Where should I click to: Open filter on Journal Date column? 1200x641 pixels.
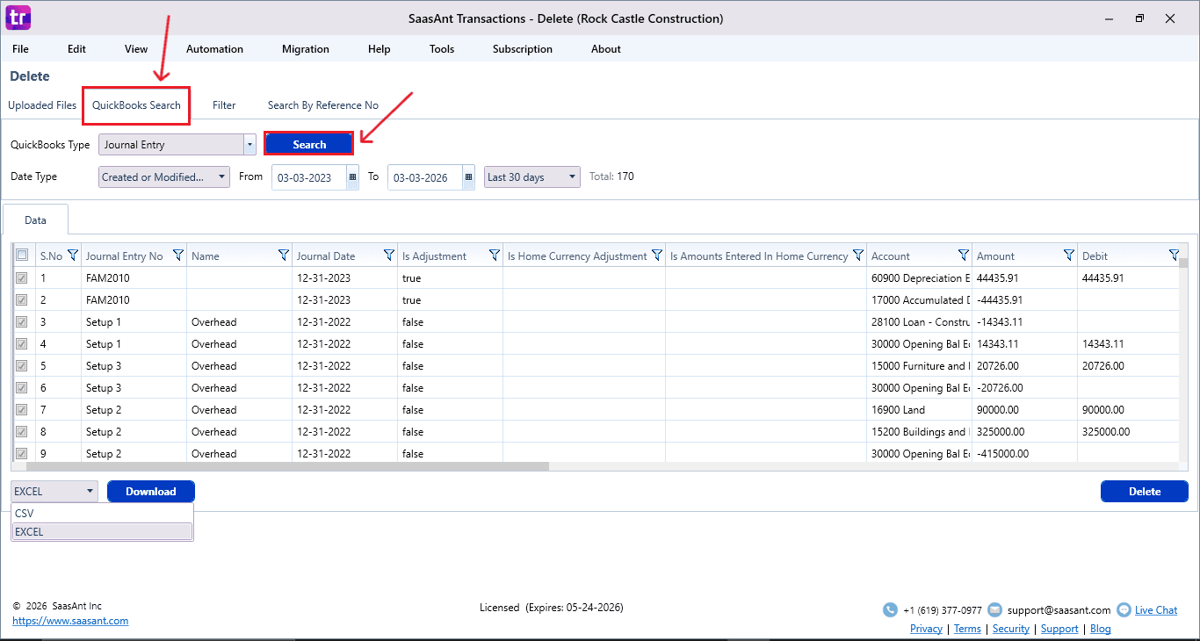(x=389, y=256)
